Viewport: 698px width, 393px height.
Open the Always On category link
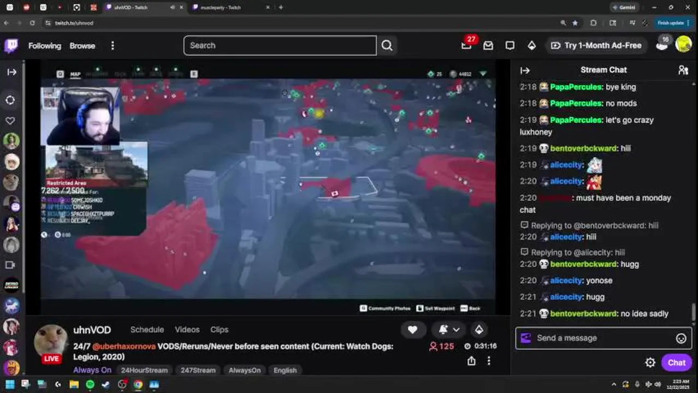pyautogui.click(x=92, y=370)
